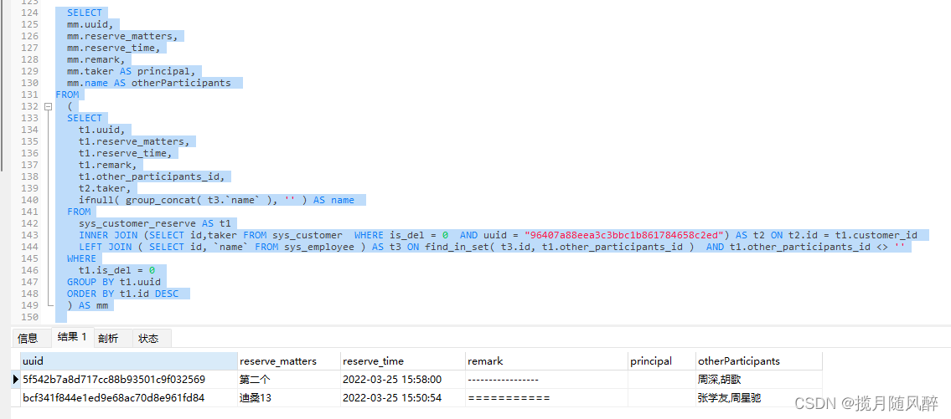Select the cell 第二个

tap(289, 380)
